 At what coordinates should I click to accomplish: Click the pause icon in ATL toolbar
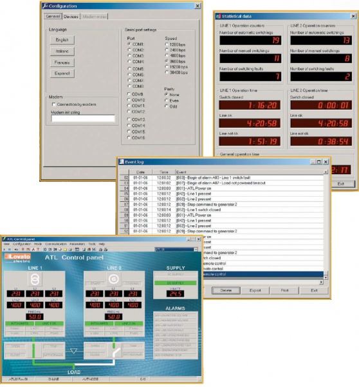[x=10, y=249]
